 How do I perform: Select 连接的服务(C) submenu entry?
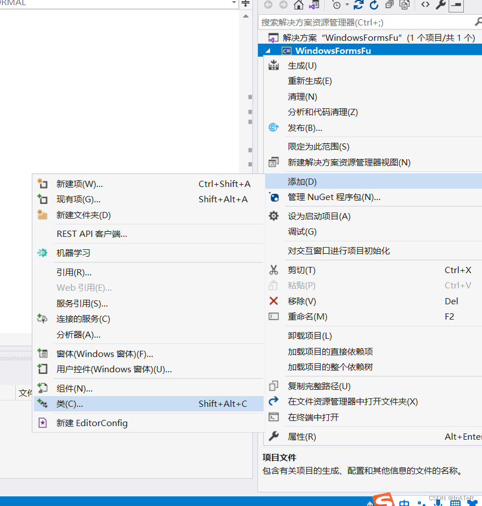(x=149, y=319)
